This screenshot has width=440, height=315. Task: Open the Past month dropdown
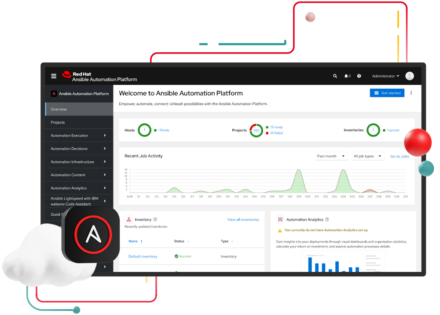pos(331,156)
